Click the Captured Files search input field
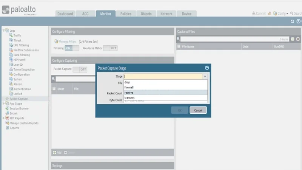The image size is (302, 170). coord(234,39)
